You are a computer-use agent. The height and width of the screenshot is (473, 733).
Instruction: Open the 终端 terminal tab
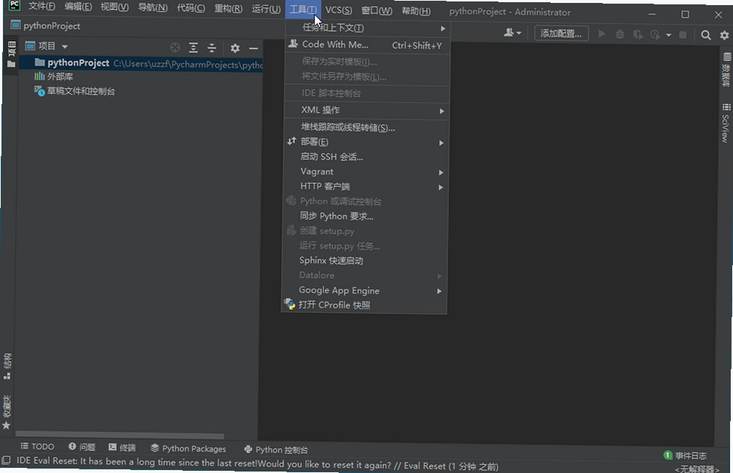(x=122, y=448)
